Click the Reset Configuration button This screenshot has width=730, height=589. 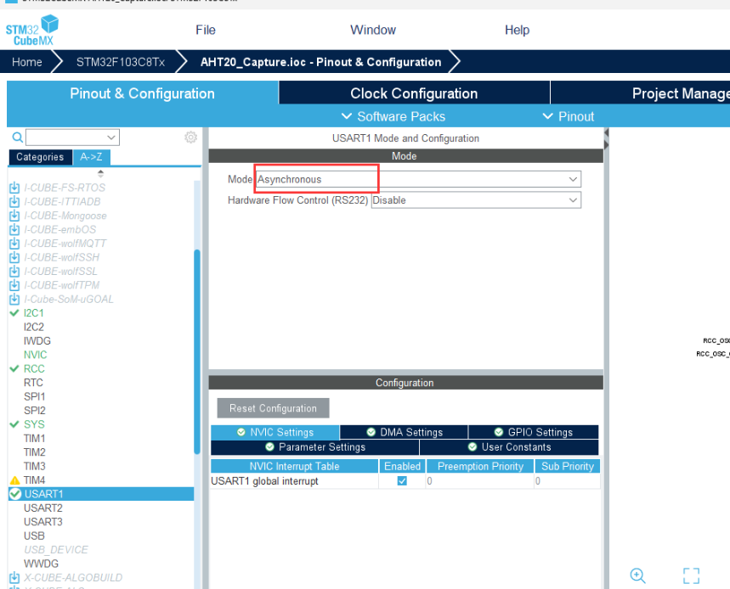pyautogui.click(x=274, y=408)
